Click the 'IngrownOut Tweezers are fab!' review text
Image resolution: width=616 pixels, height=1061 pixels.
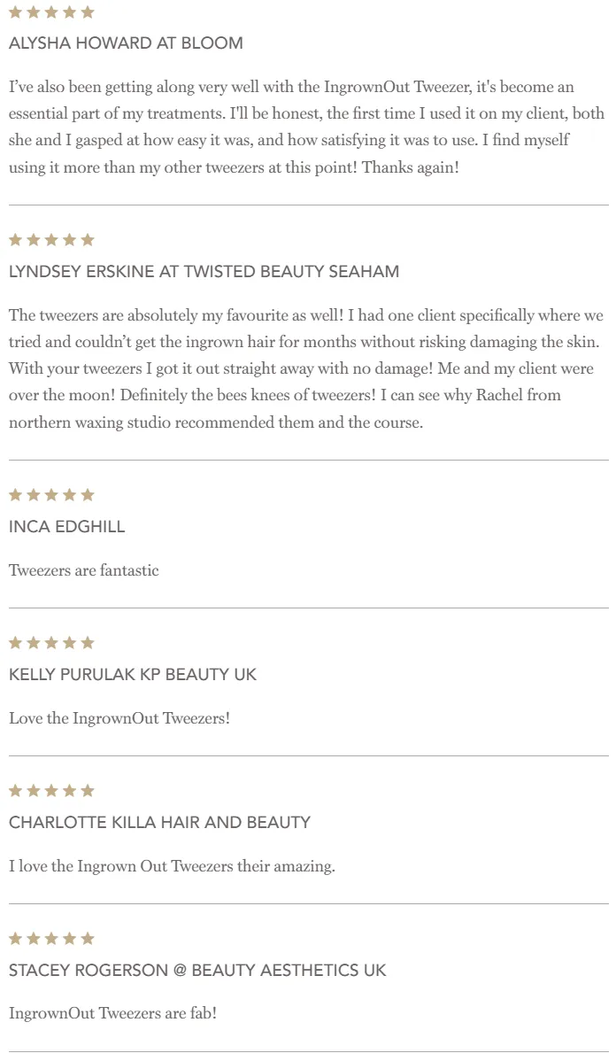point(112,1013)
